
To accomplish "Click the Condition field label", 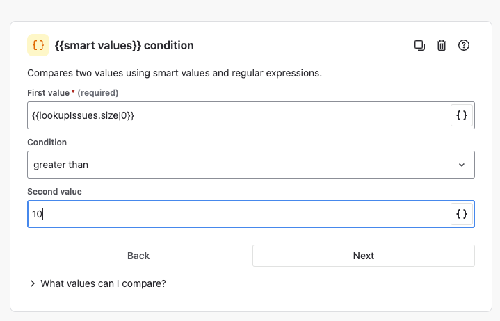I will 47,142.
